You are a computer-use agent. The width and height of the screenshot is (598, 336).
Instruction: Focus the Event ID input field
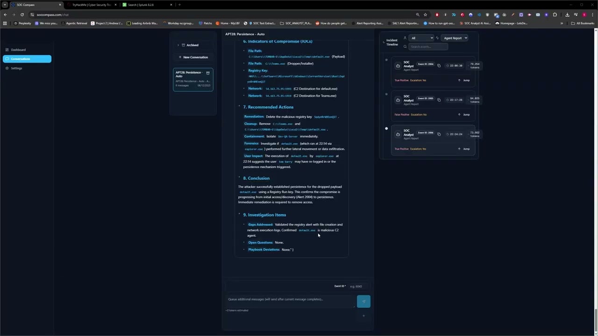coord(358,286)
